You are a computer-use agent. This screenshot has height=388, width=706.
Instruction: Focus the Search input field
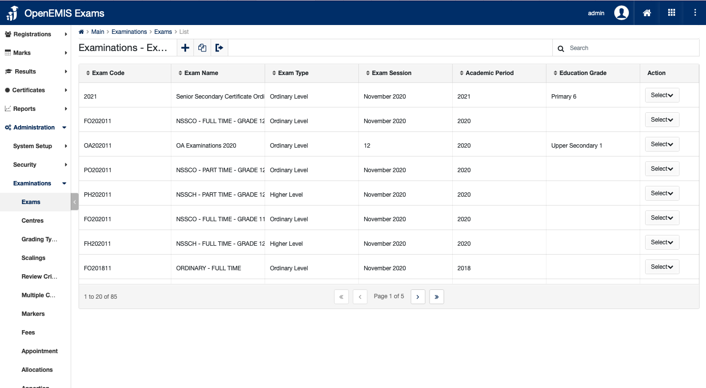[632, 48]
